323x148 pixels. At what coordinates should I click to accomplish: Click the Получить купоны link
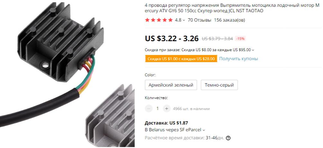click(x=238, y=59)
